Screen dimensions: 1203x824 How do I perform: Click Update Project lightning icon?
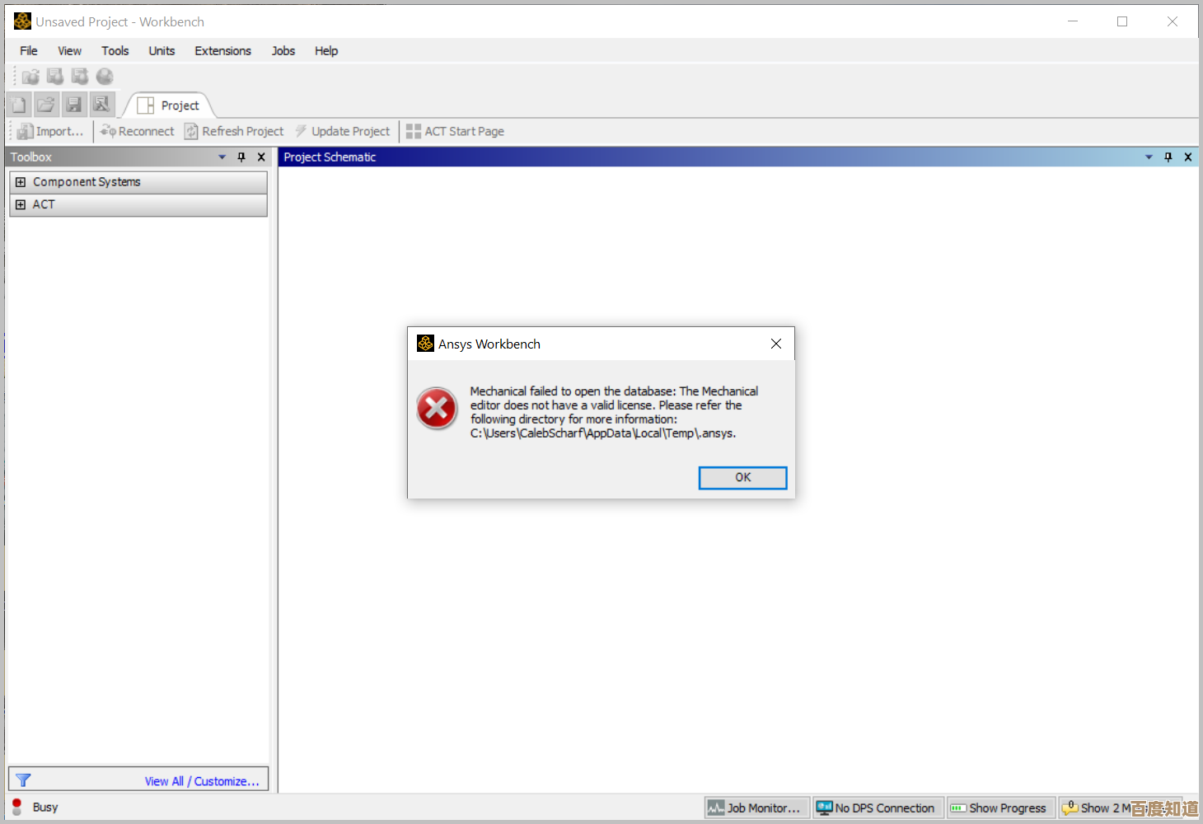pos(302,131)
